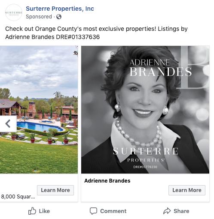Click the Sponsored label
This screenshot has height=219, width=214.
coord(39,17)
